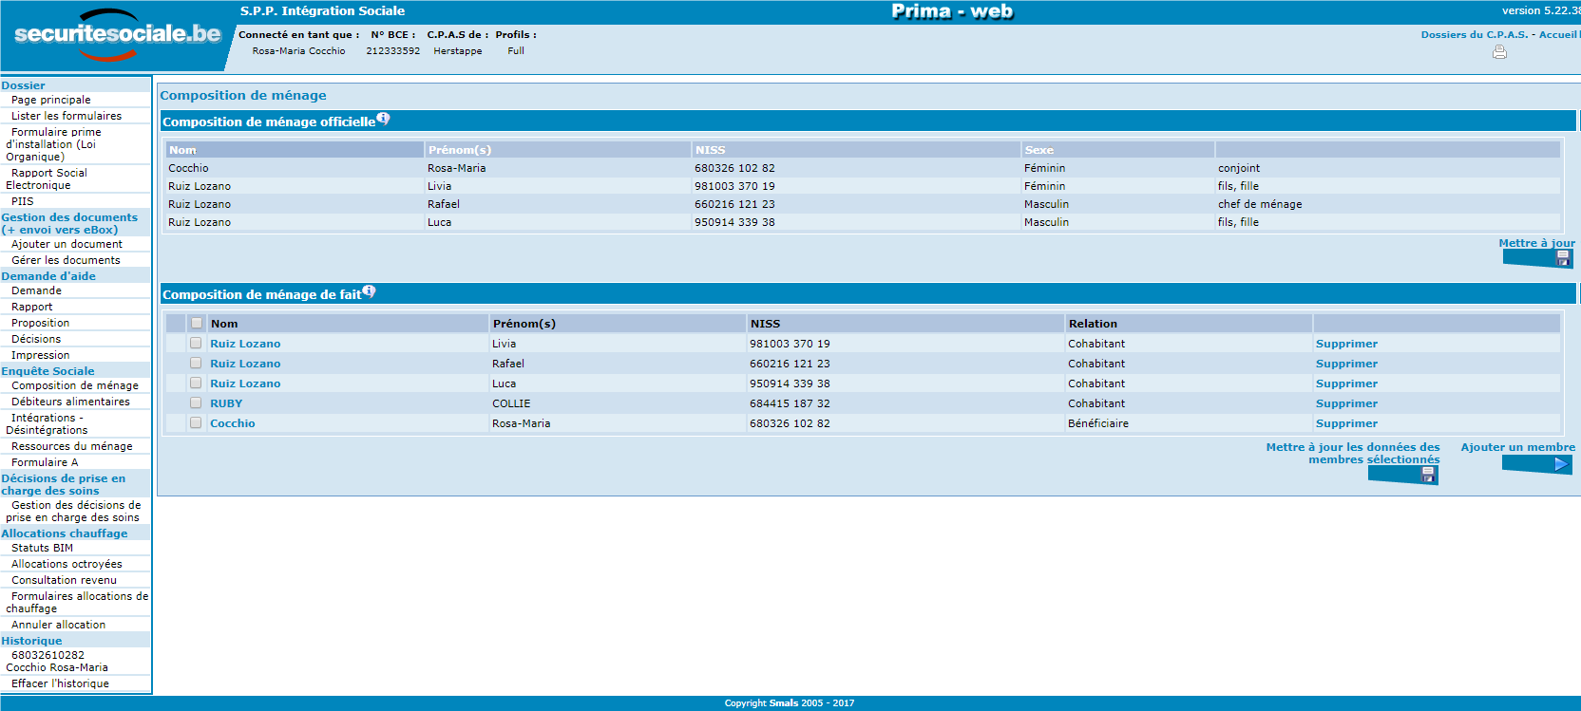This screenshot has width=1581, height=711.
Task: Open Intégrations - Désintégrations
Action: [47, 423]
